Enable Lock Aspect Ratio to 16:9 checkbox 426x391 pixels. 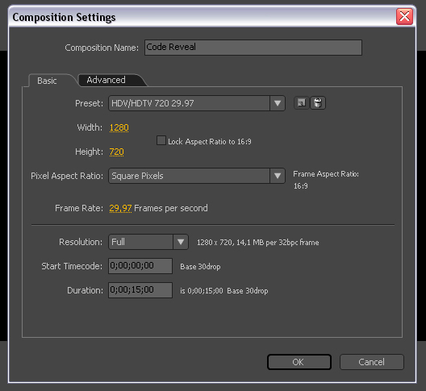[x=161, y=140]
